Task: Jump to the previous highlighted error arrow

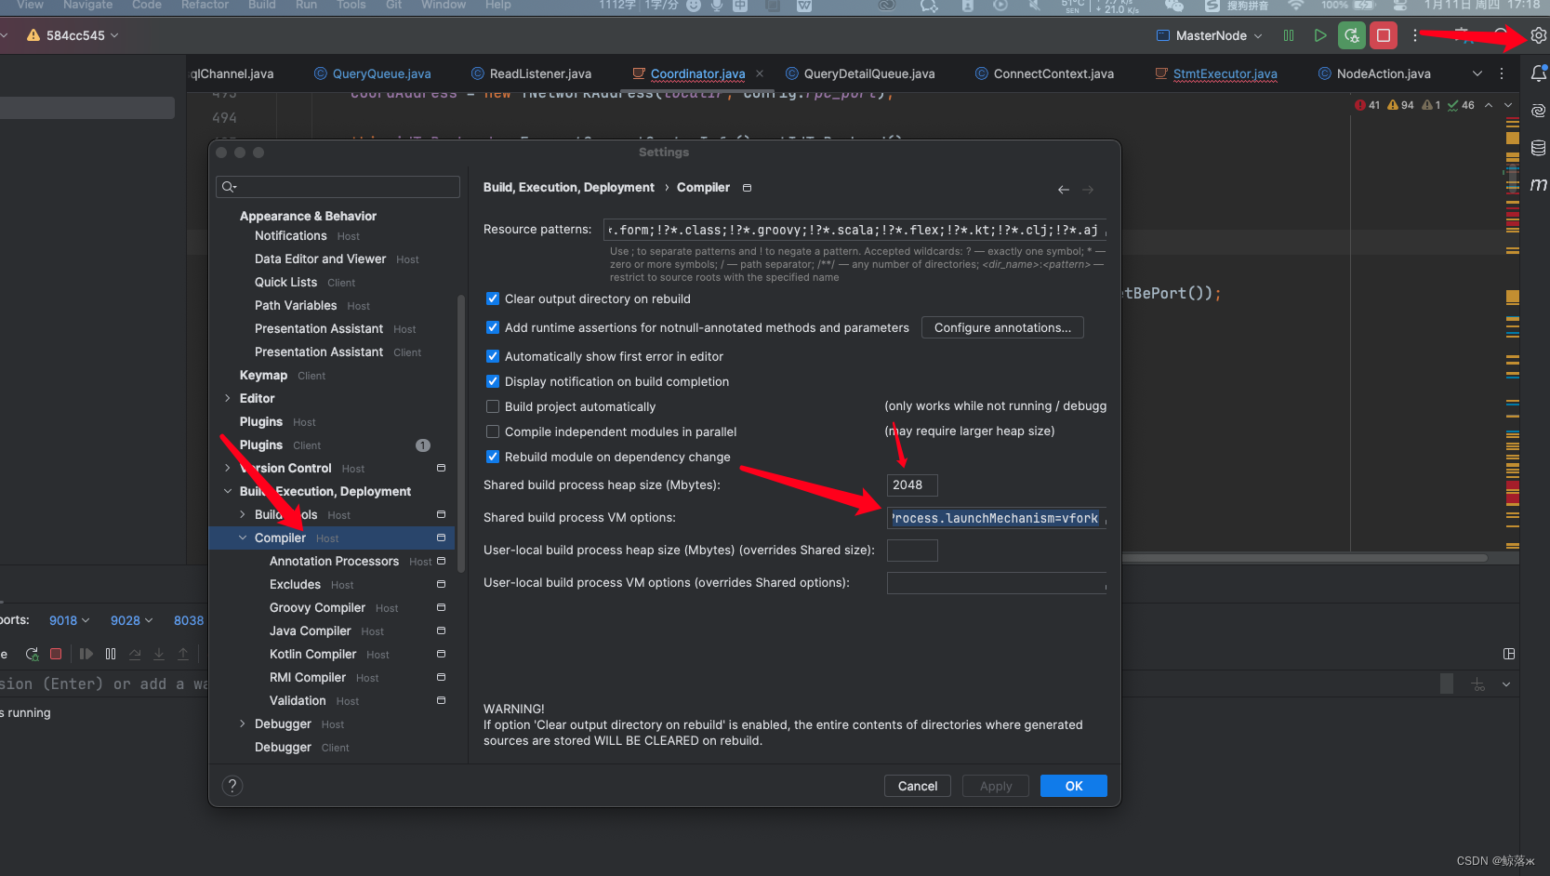Action: [x=1489, y=105]
